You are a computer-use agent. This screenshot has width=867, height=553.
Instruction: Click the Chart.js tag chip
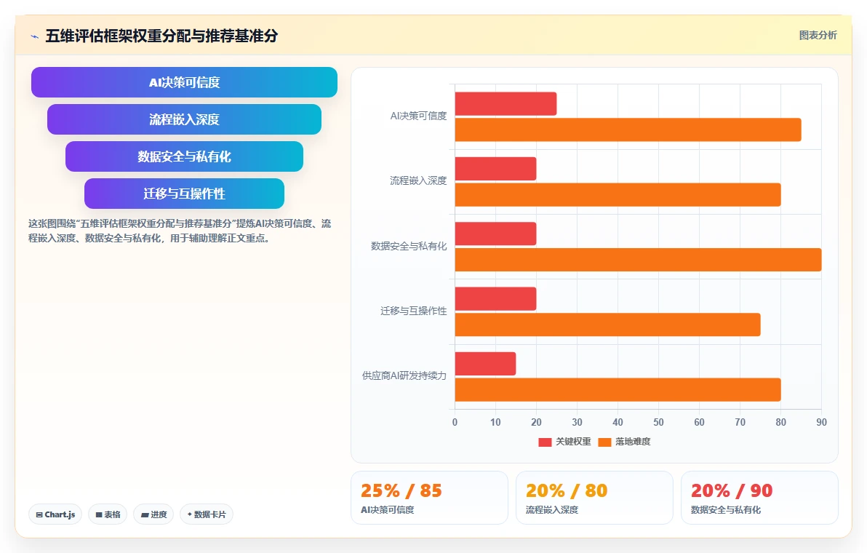click(55, 514)
